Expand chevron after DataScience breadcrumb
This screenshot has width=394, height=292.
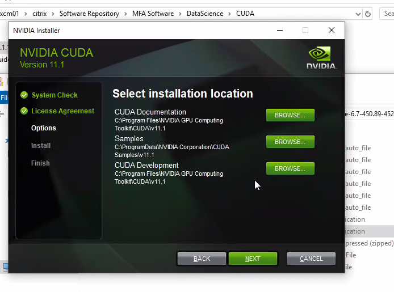click(230, 14)
